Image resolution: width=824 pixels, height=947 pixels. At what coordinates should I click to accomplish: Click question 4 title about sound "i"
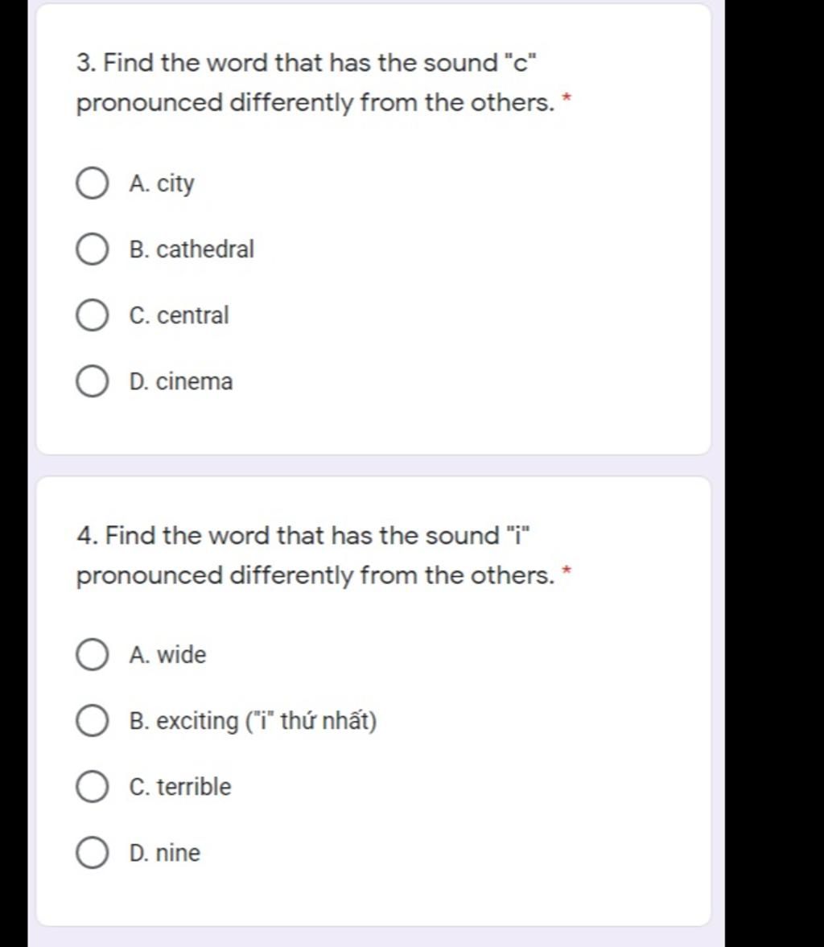point(315,556)
